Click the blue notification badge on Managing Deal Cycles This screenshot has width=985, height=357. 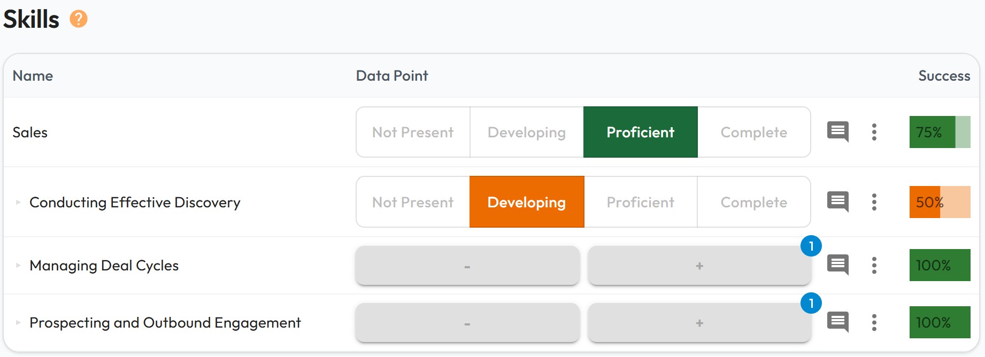[812, 246]
